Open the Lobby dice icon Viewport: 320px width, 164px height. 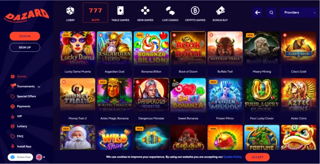point(70,10)
